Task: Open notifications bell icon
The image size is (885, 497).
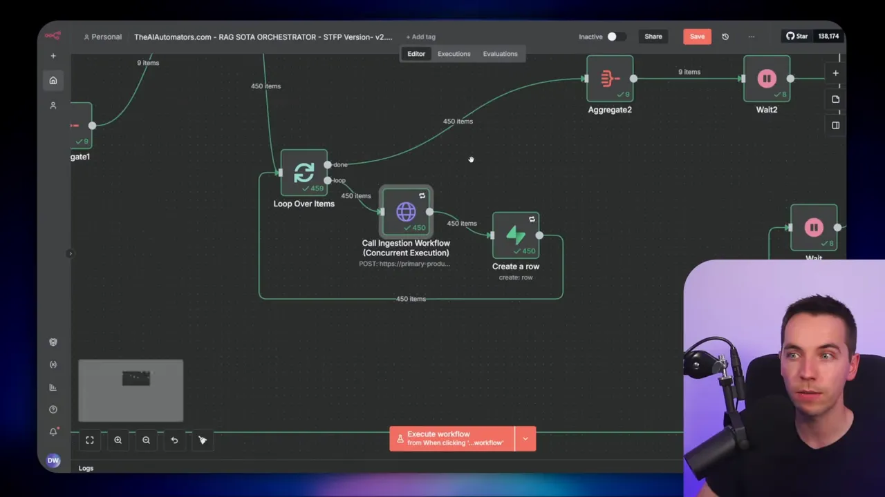Action: tap(53, 432)
